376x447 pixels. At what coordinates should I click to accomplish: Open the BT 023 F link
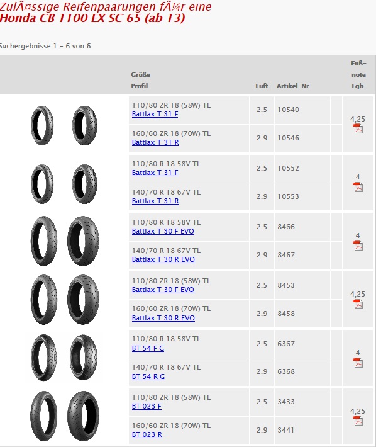(x=147, y=406)
